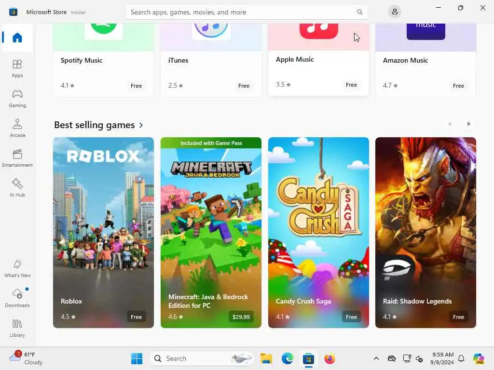Click the network display tray icon
Screen dimensions: 494x370
[407, 358]
